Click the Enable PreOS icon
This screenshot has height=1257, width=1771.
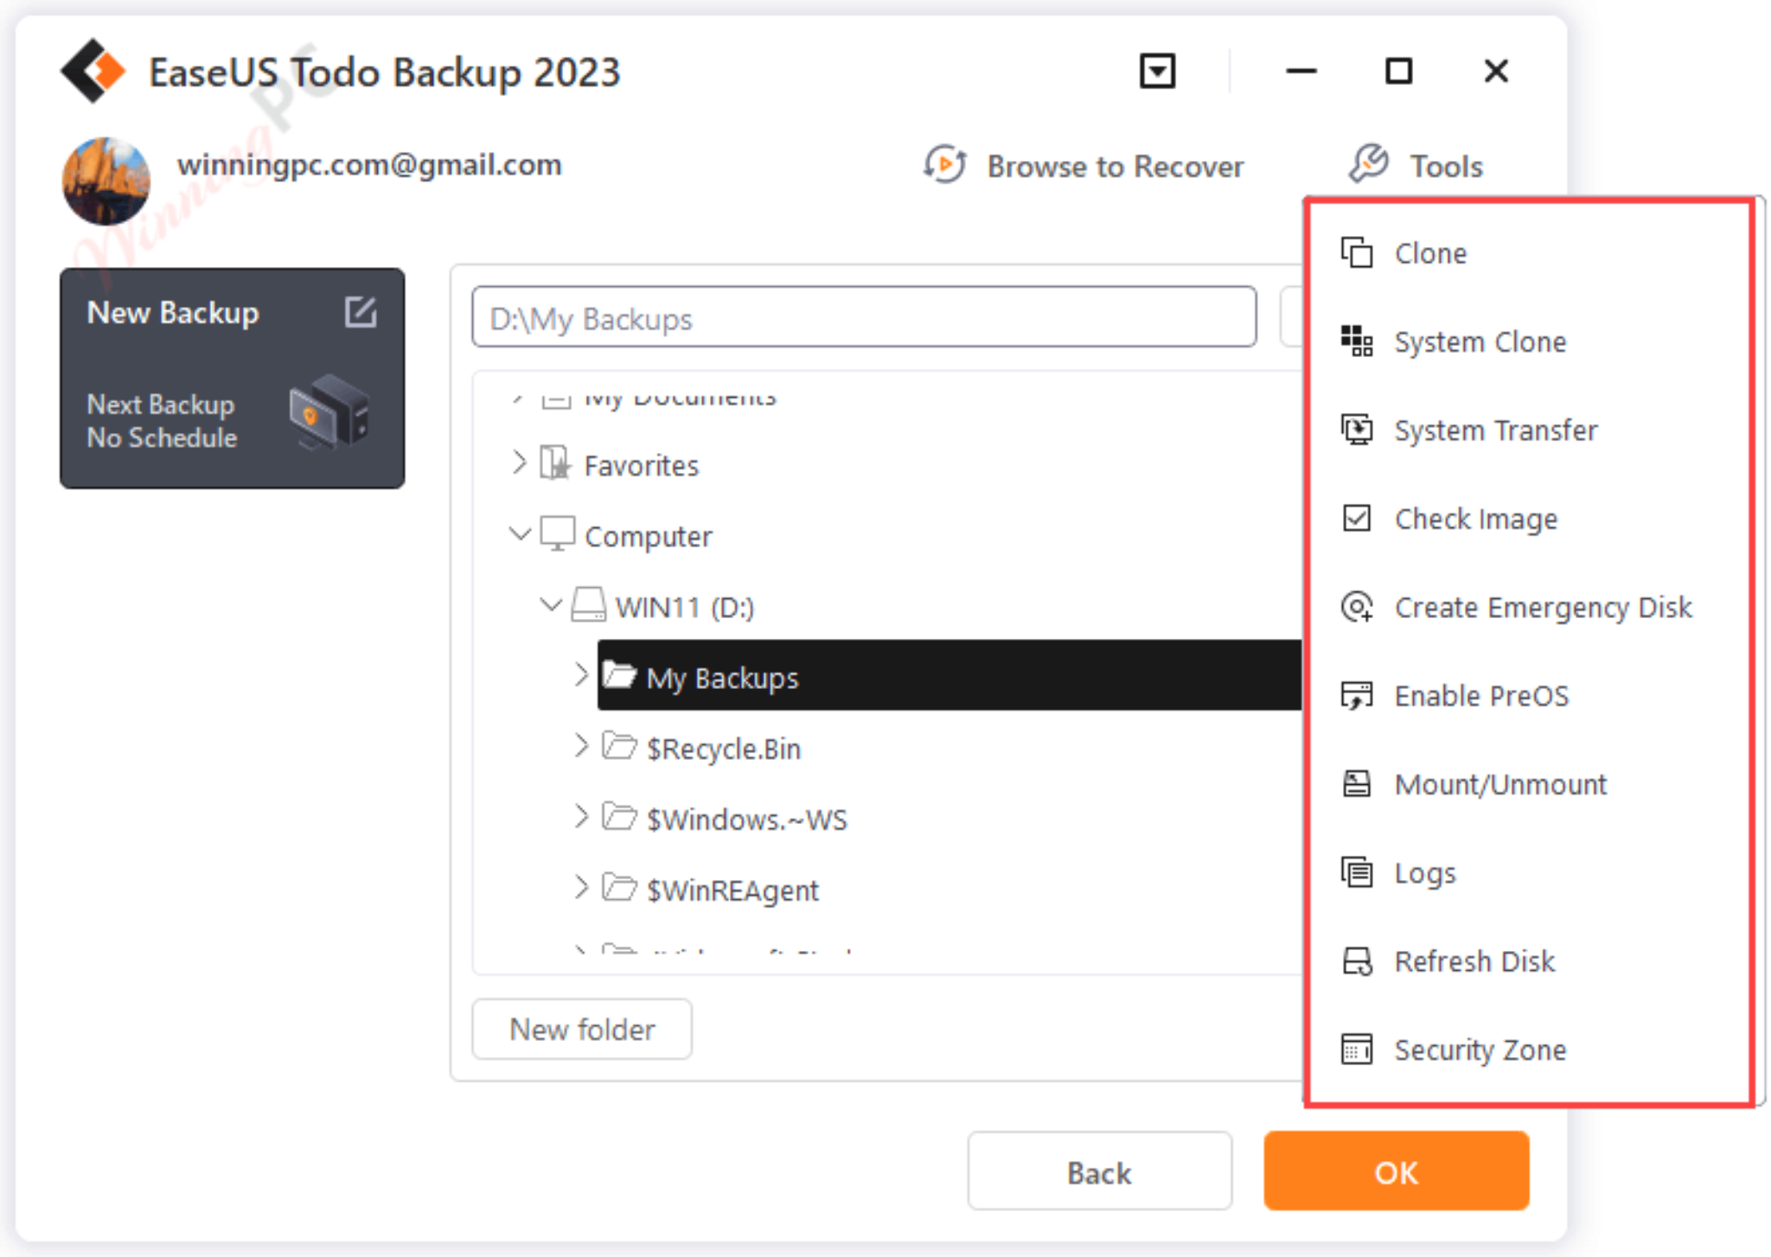click(x=1356, y=695)
